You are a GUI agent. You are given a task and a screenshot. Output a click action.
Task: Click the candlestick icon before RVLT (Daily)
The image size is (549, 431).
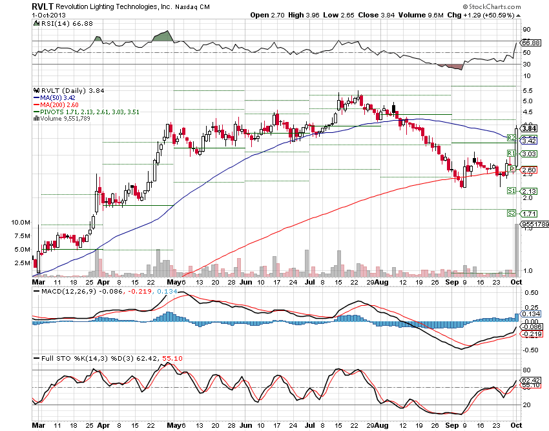coord(36,90)
